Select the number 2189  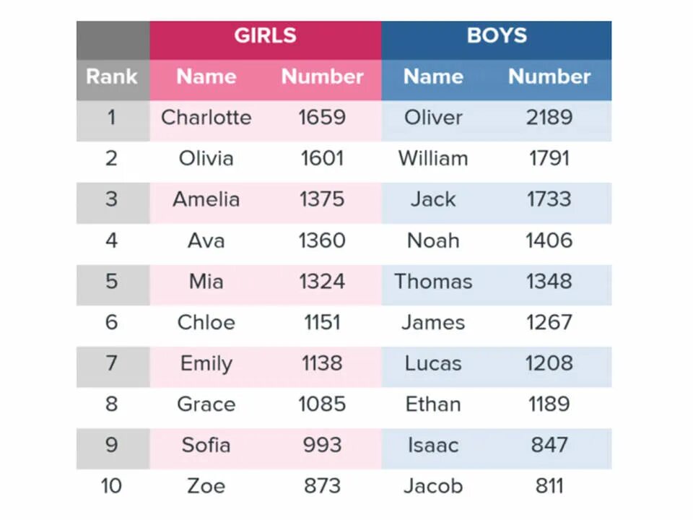click(x=549, y=118)
